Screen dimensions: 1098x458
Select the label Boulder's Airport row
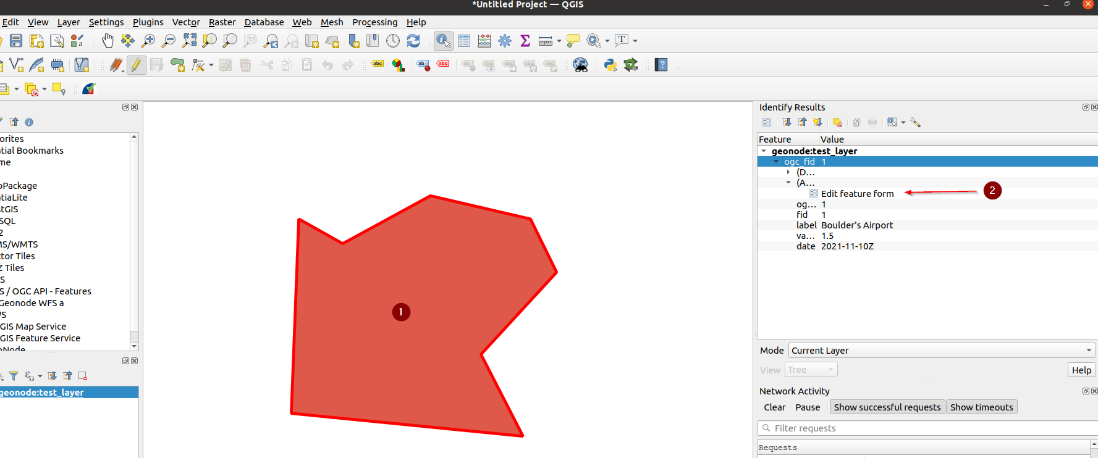coord(927,225)
